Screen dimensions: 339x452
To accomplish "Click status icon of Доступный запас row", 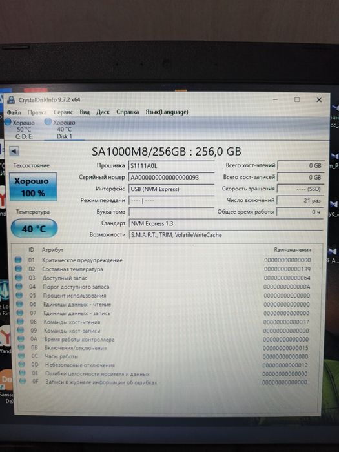I will pyautogui.click(x=19, y=278).
